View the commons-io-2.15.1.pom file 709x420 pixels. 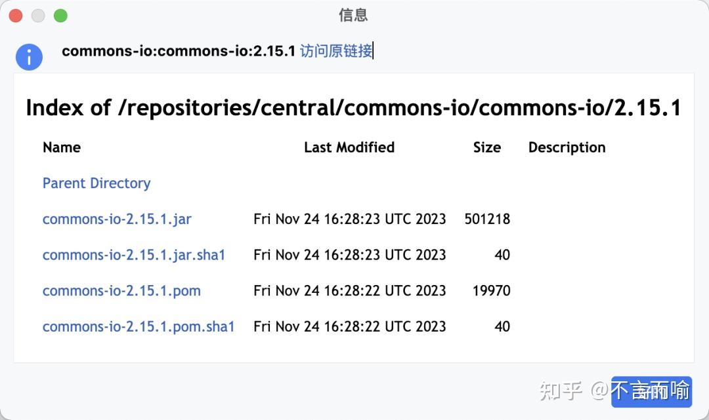click(121, 291)
